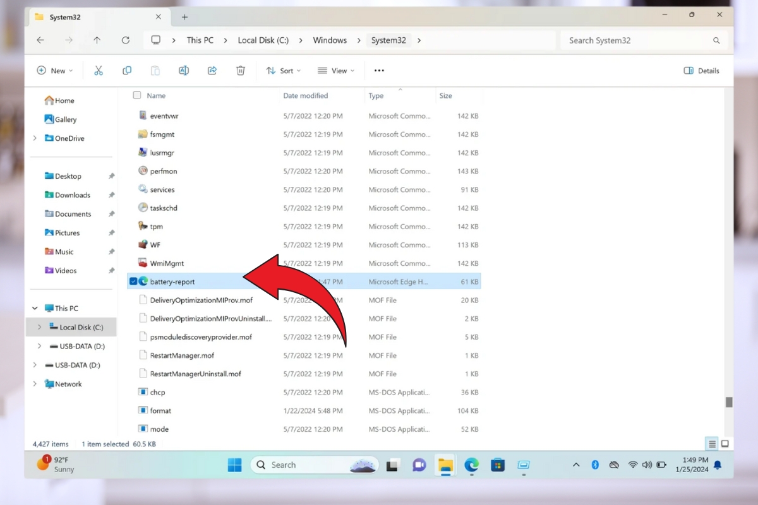The width and height of the screenshot is (758, 505).
Task: Click the taskbar Search box
Action: pos(316,465)
